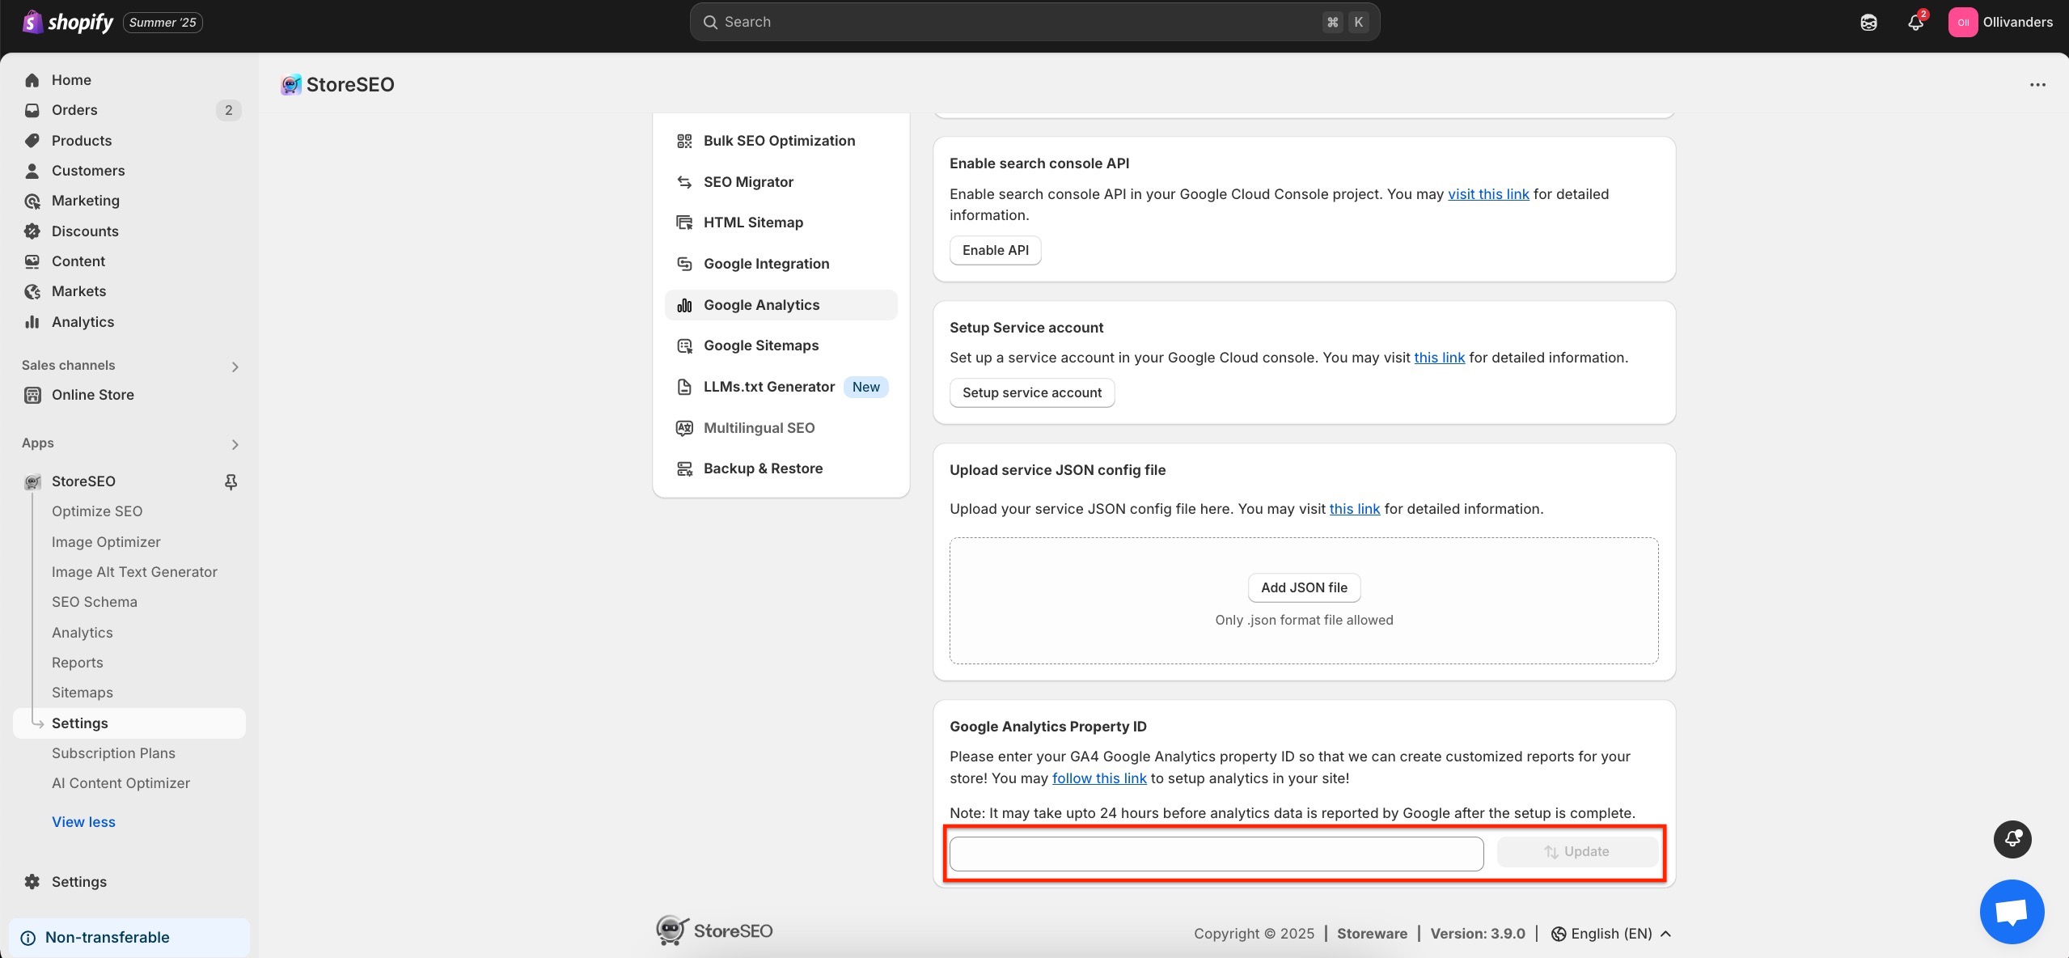Open the Ollivanders account avatar
Viewport: 2069px width, 958px height.
(x=1963, y=23)
